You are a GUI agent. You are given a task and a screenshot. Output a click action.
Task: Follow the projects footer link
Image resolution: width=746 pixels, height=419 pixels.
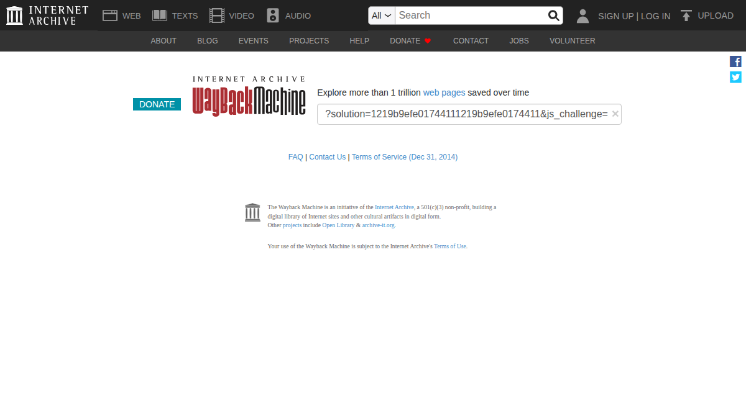[292, 225]
